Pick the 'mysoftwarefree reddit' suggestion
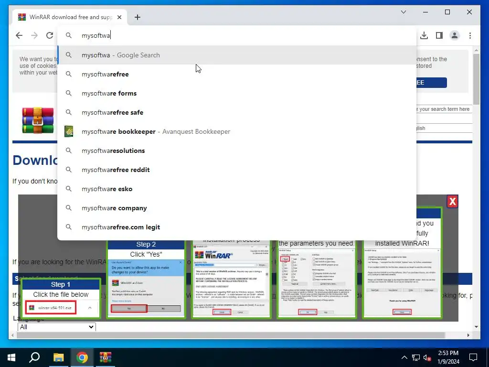The height and width of the screenshot is (367, 489). [x=237, y=170]
